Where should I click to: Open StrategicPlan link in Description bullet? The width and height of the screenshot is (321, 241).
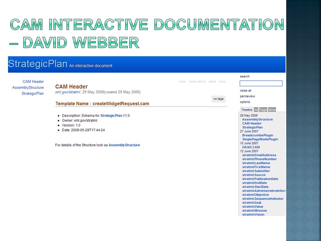(x=111, y=115)
